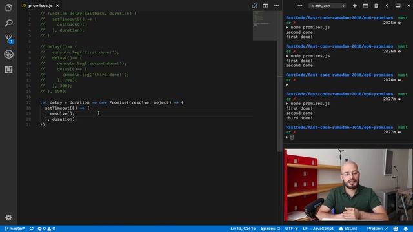Click 'setTimeout(() => {' on line 18
The height and width of the screenshot is (232, 413).
pyautogui.click(x=67, y=108)
